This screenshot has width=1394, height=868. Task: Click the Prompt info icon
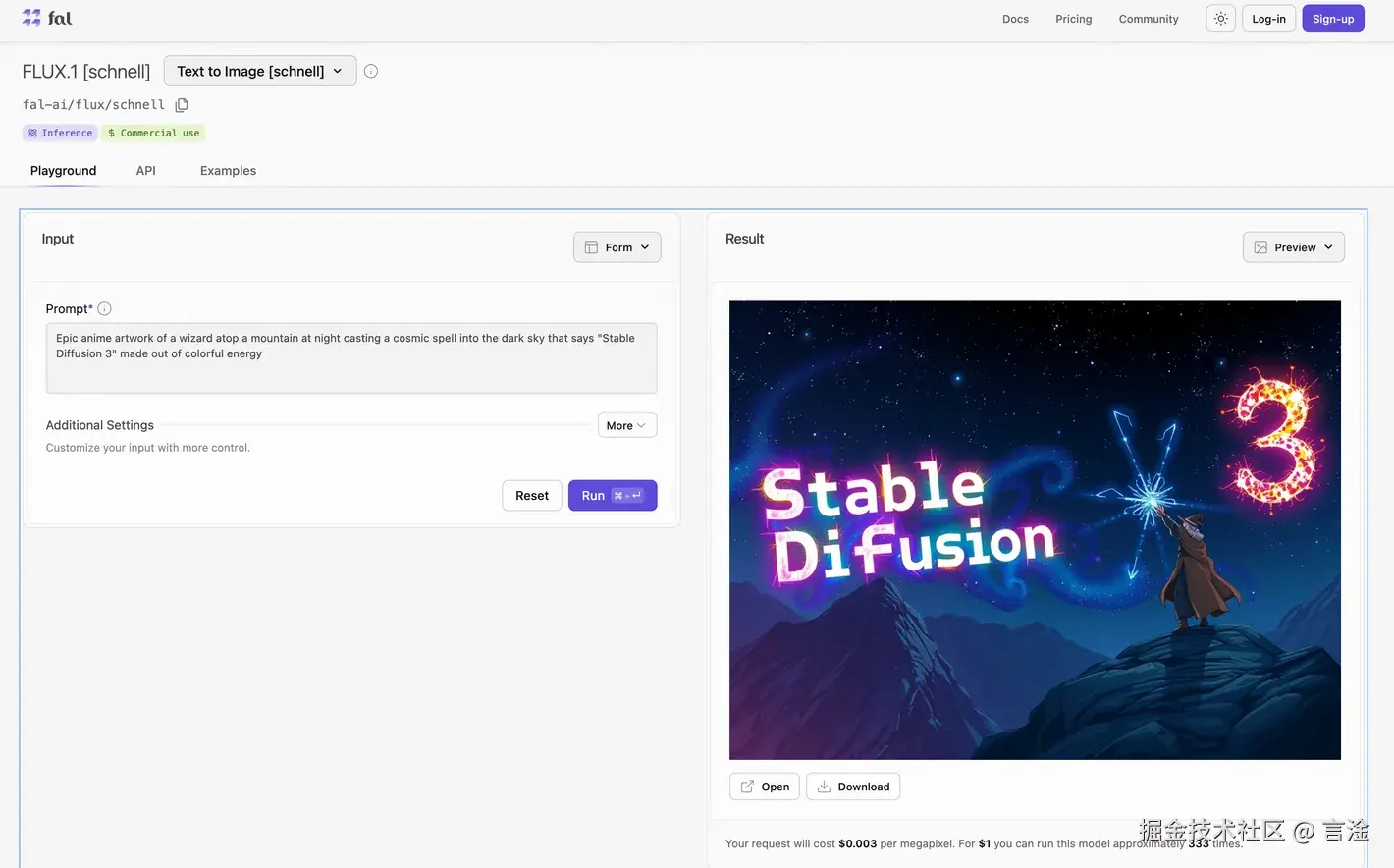(x=105, y=308)
